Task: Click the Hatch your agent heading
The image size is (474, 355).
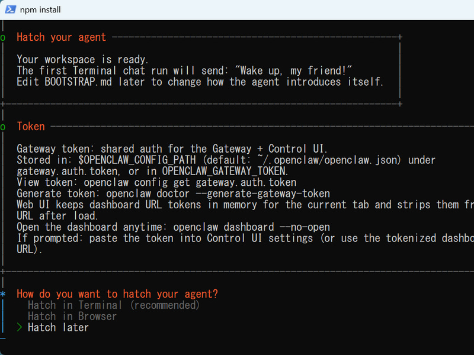Action: [x=62, y=37]
